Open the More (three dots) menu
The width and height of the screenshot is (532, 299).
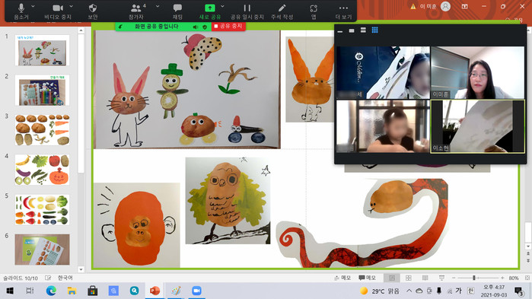tap(343, 11)
